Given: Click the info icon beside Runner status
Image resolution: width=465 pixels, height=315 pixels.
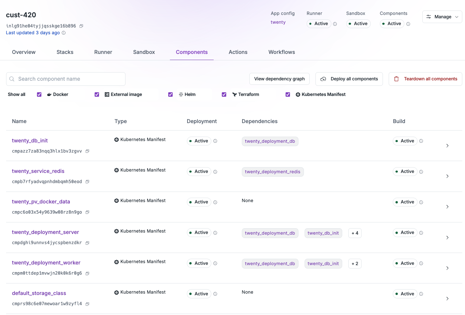Looking at the screenshot, I should tap(334, 24).
